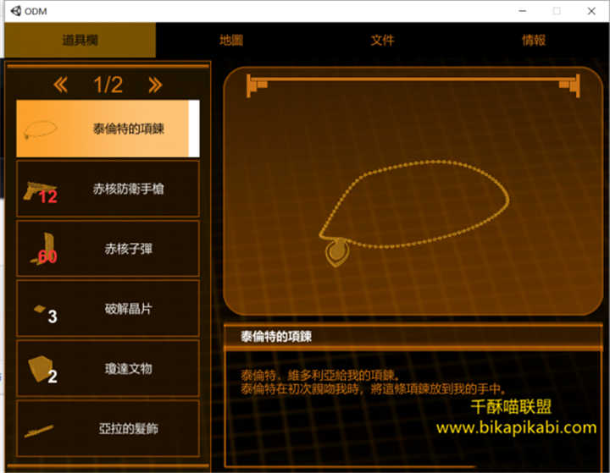Select 赤核防衛手槍 item entry
The height and width of the screenshot is (473, 610).
coord(128,190)
